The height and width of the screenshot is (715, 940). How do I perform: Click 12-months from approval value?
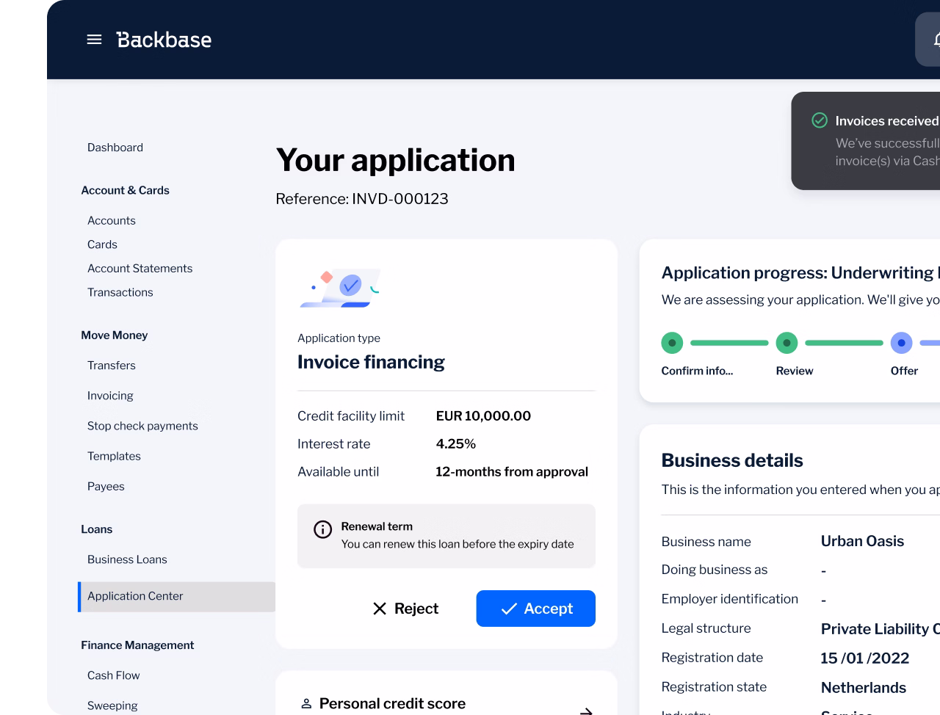point(512,472)
